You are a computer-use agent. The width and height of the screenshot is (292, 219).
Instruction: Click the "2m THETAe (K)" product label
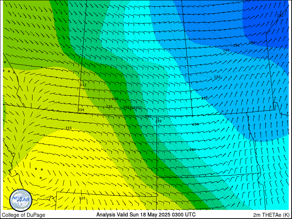(x=272, y=215)
